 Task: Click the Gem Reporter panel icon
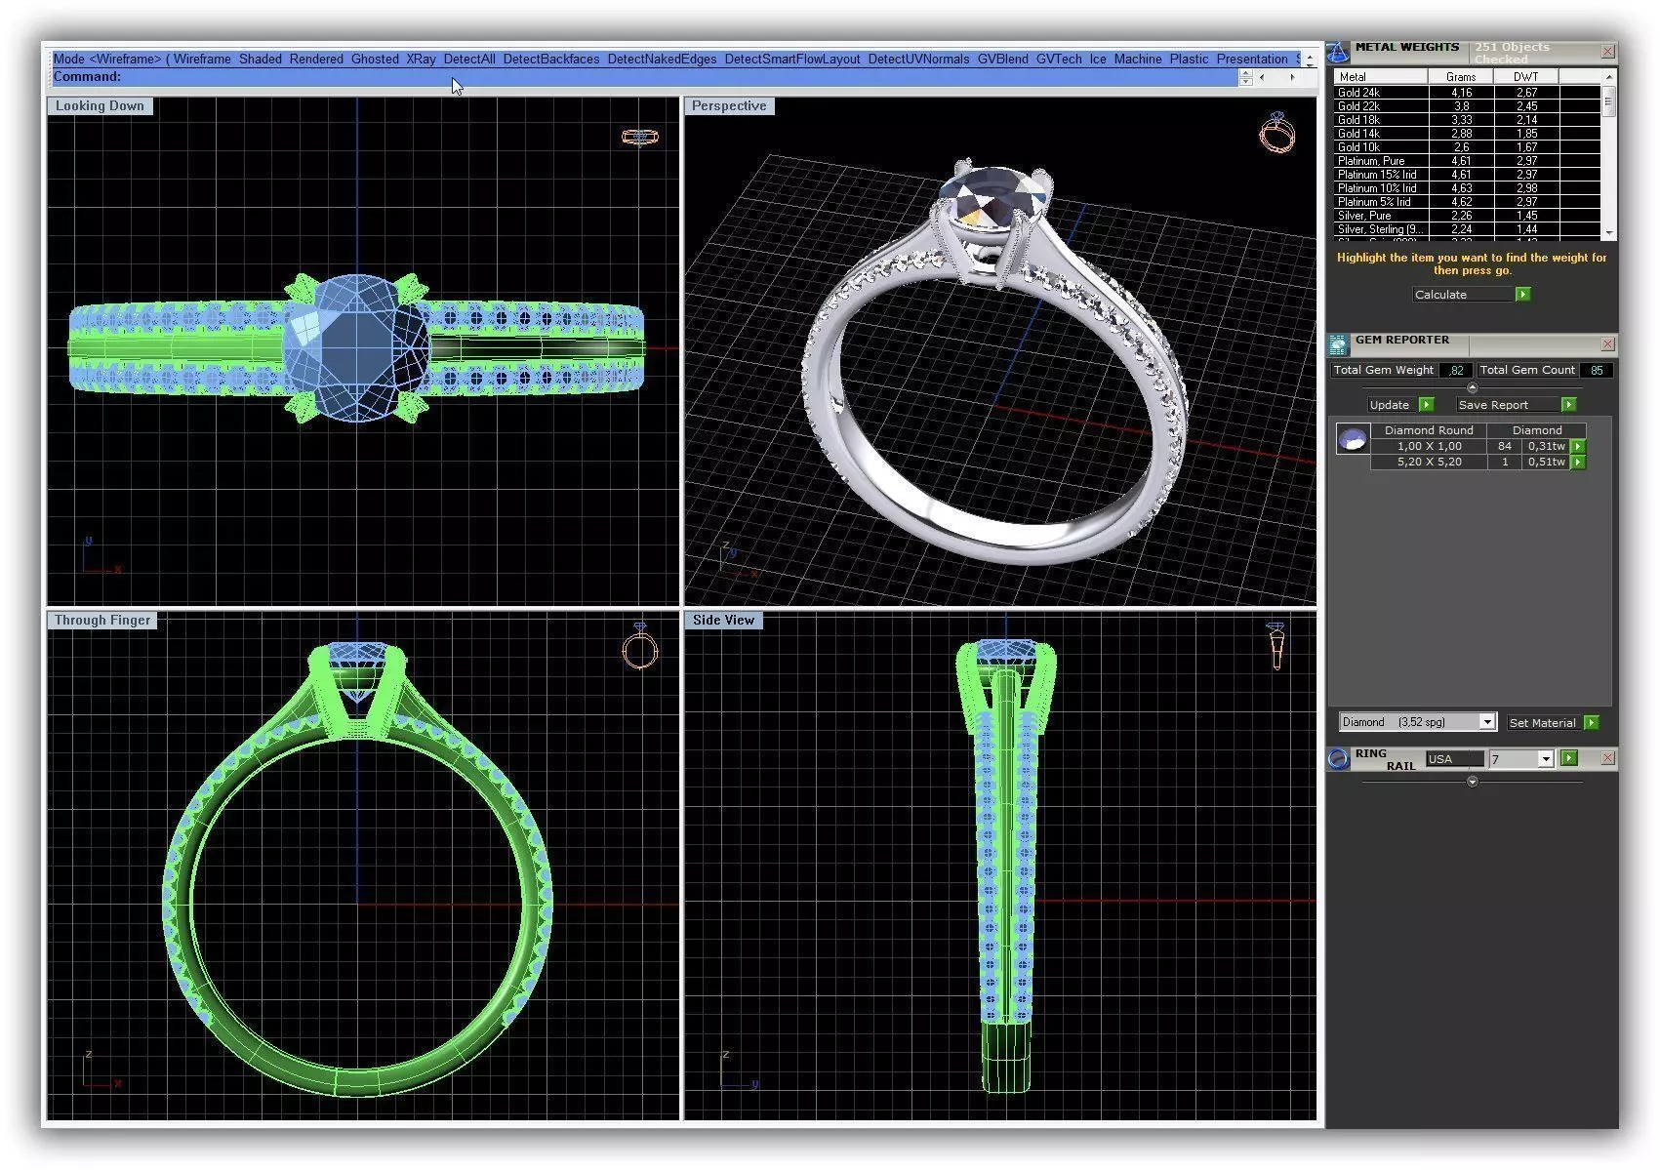pos(1338,343)
